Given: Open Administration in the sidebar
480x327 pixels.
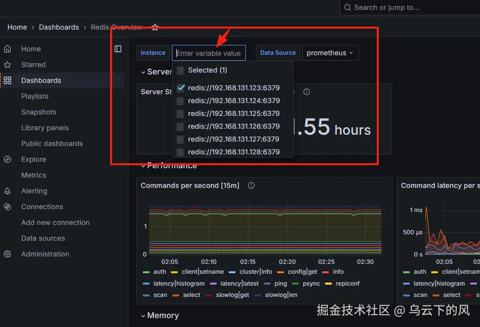Looking at the screenshot, I should [x=45, y=254].
